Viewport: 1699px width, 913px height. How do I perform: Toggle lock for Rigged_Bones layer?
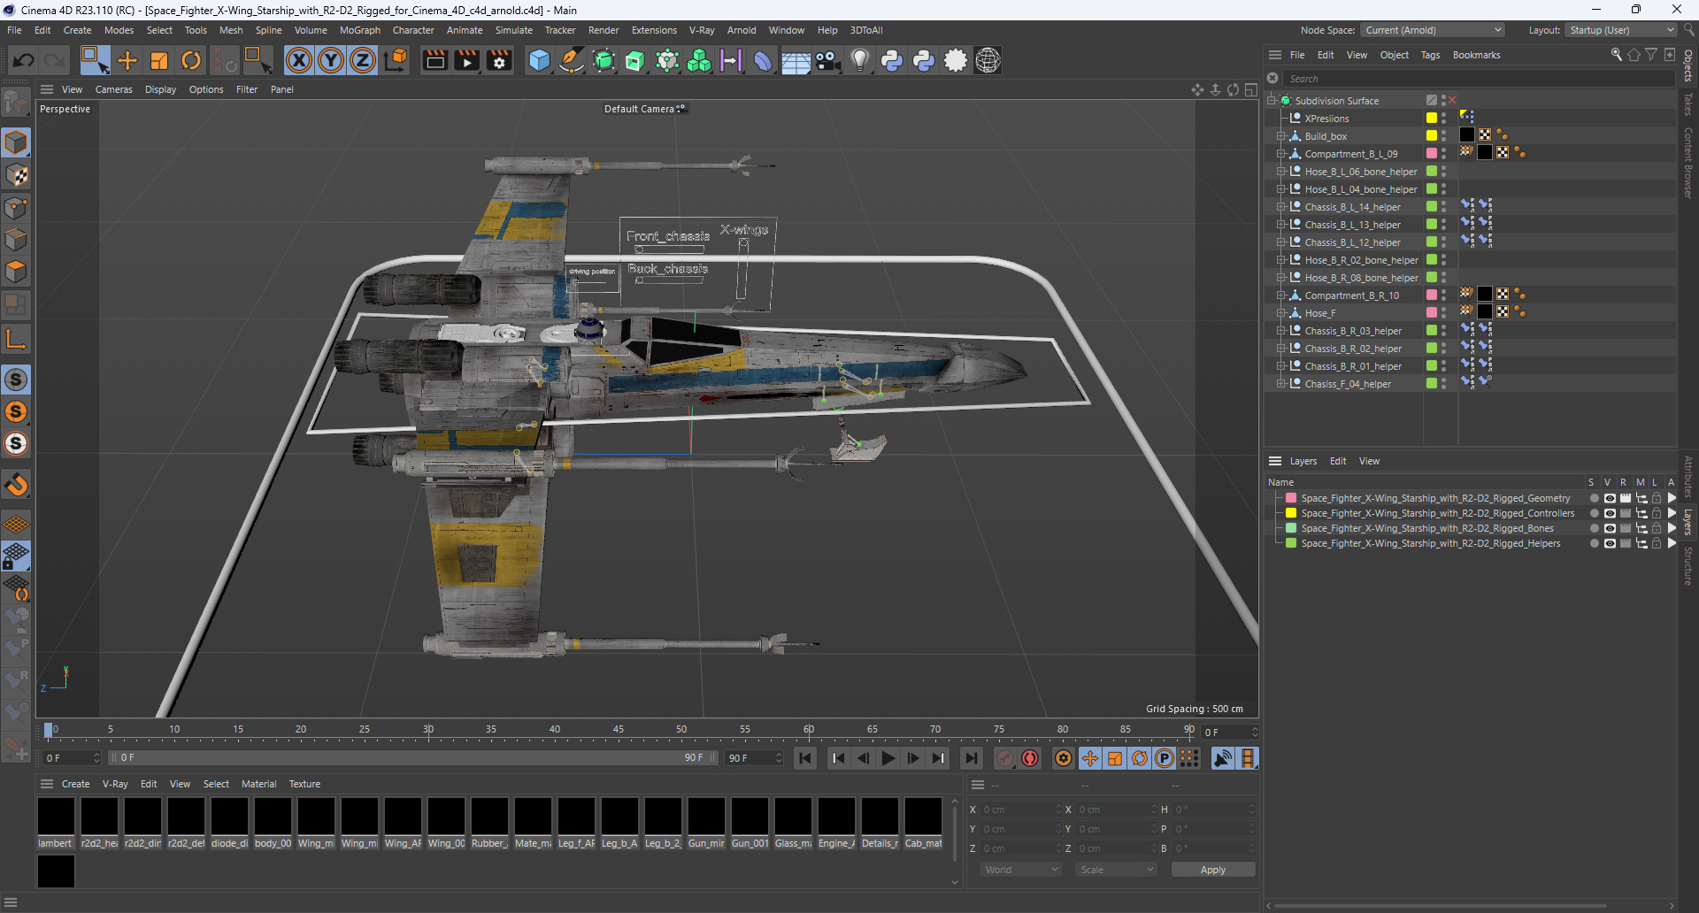[x=1657, y=528]
